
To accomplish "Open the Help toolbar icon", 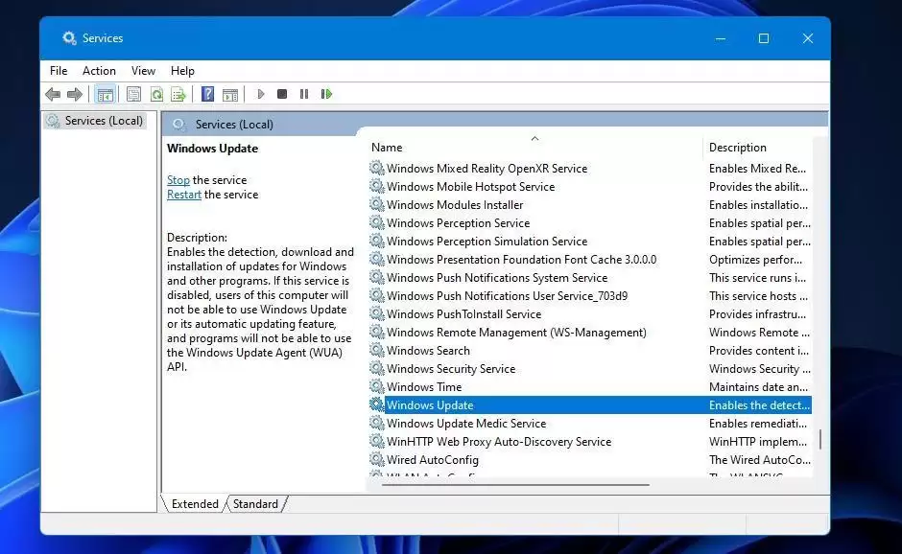I will (x=207, y=94).
